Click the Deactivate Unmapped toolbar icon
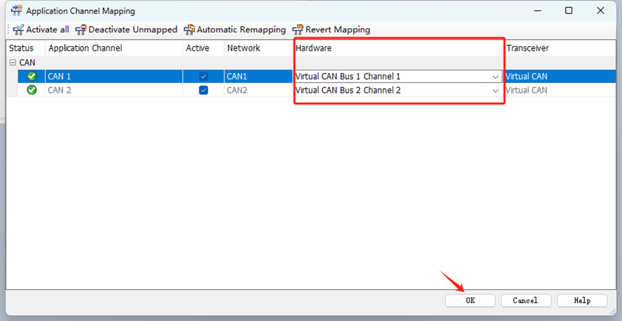Viewport: 622px width, 321px height. (80, 29)
